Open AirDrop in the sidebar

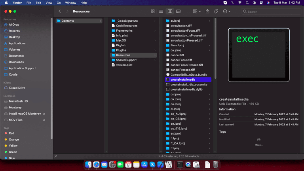click(x=14, y=25)
